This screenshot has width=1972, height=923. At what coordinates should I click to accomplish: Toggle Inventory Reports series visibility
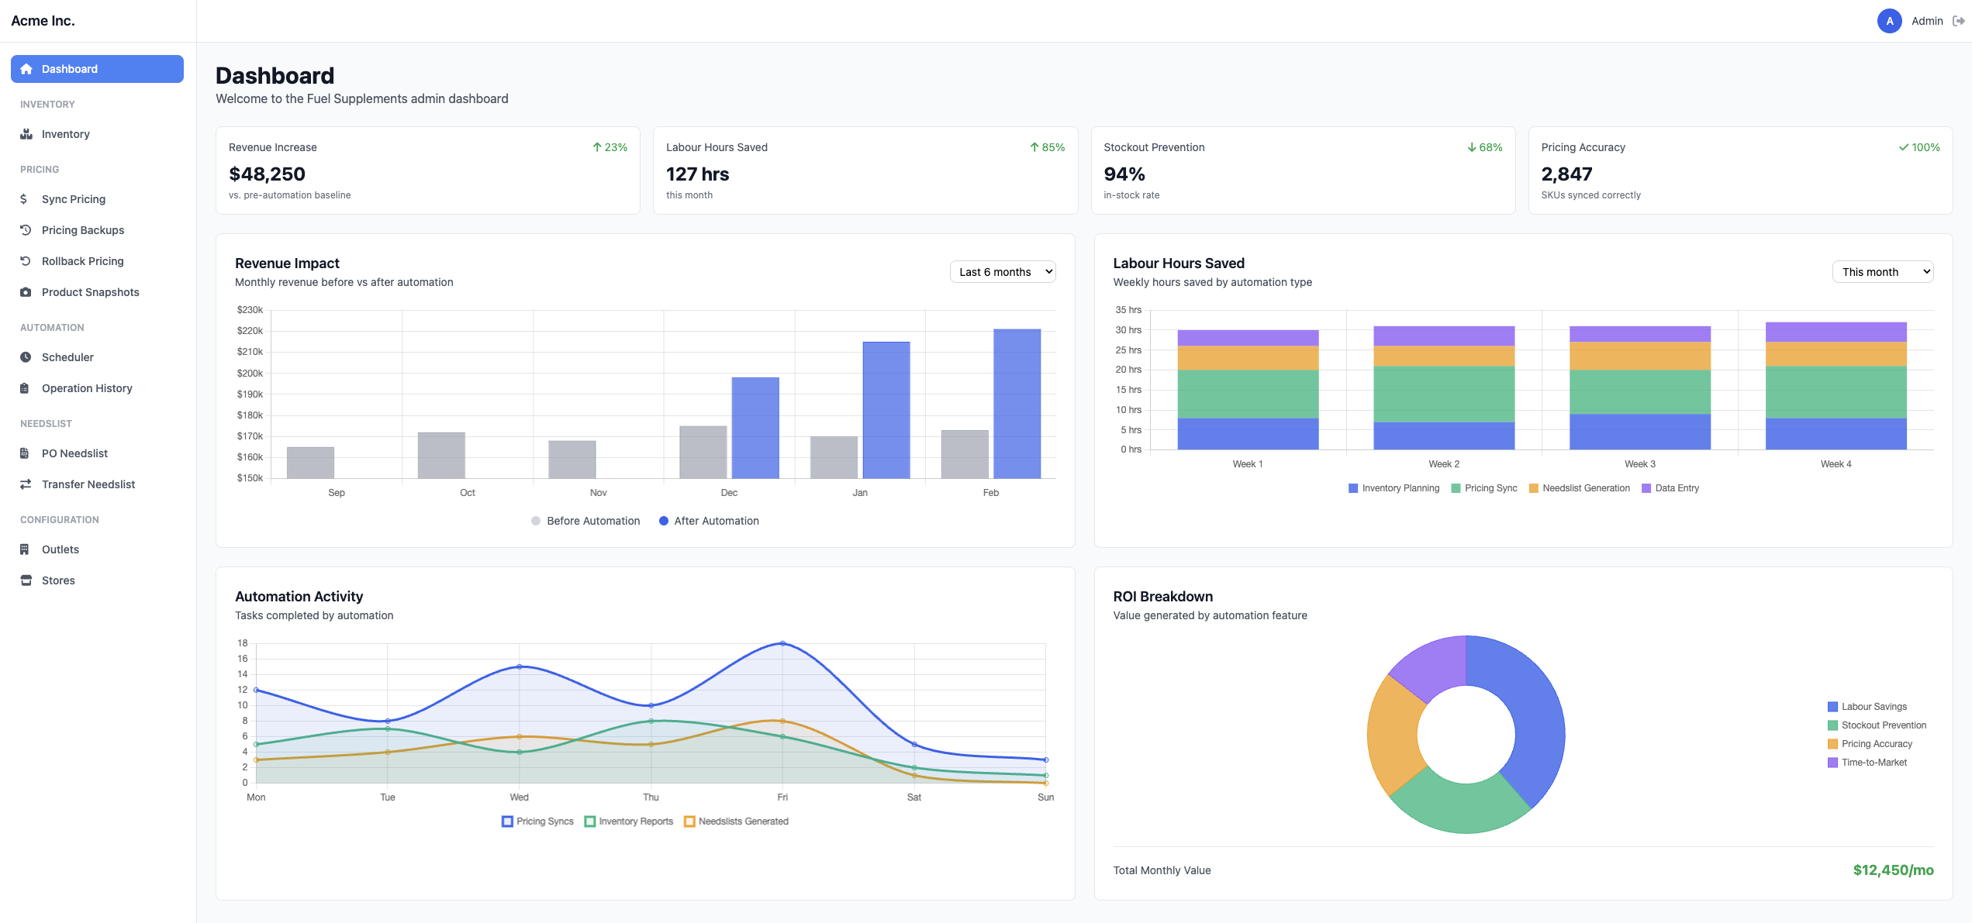[629, 821]
